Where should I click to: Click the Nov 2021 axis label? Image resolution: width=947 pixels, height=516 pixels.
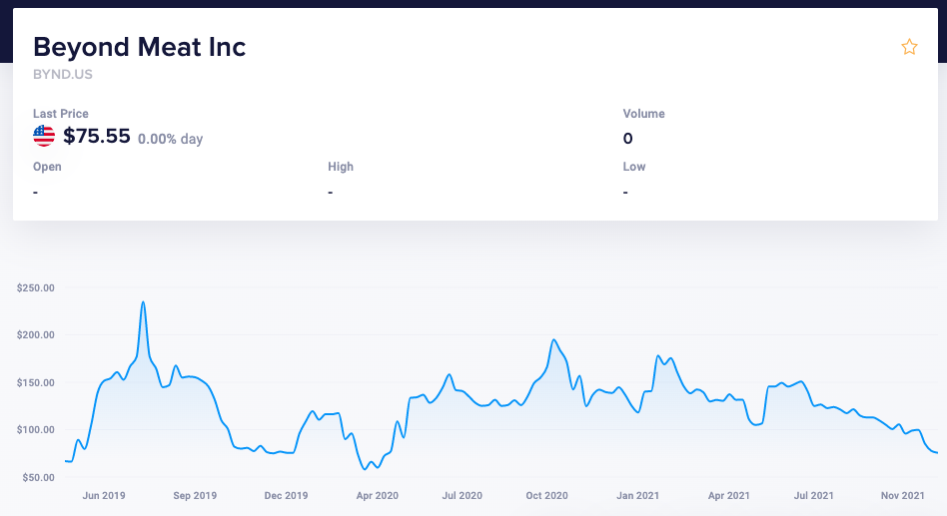pyautogui.click(x=903, y=495)
